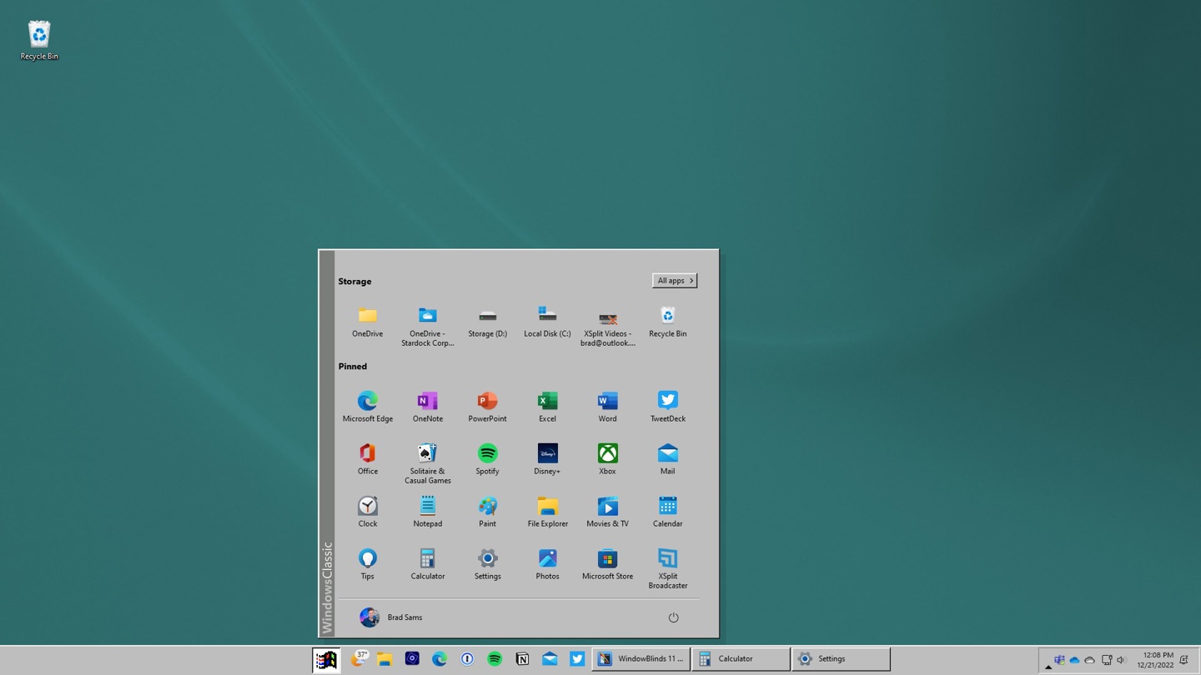Open the Solitaire & Casual Games app

[x=427, y=454]
